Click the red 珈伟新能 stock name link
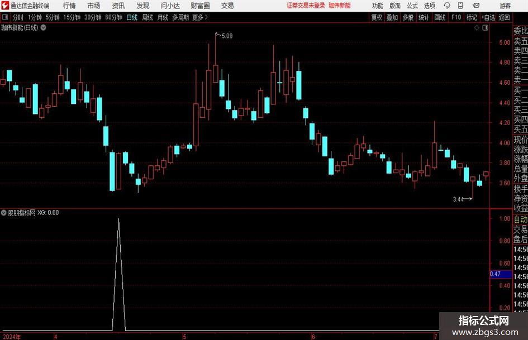The width and height of the screenshot is (528, 340). pyautogui.click(x=340, y=6)
